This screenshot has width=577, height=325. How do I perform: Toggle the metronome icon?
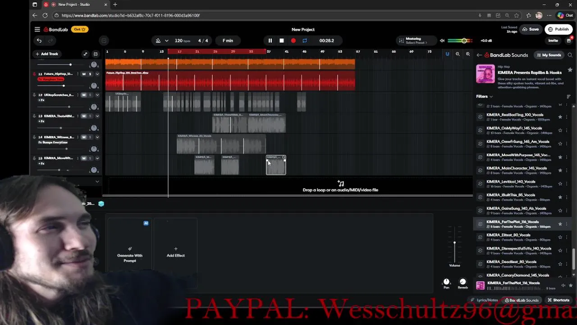pyautogui.click(x=158, y=41)
